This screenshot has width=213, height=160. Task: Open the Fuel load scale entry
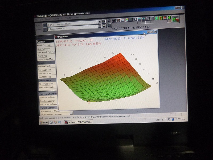coord(44,66)
